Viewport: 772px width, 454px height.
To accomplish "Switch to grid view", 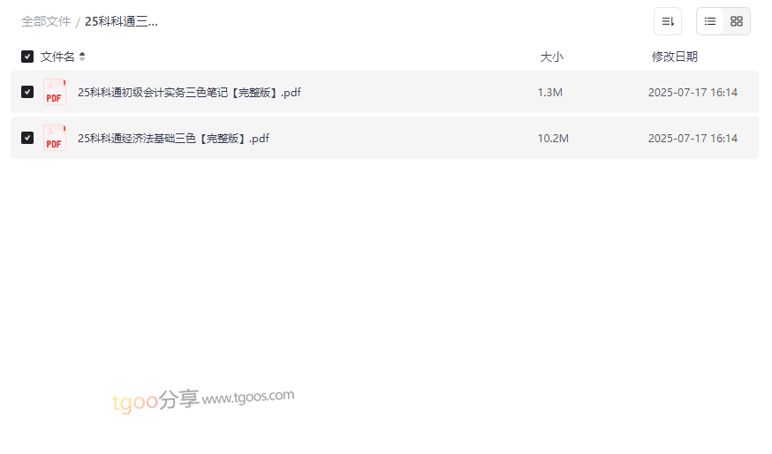I will (x=737, y=21).
